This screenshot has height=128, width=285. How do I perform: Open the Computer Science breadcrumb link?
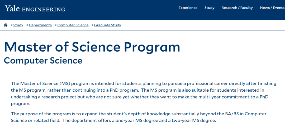(x=73, y=25)
